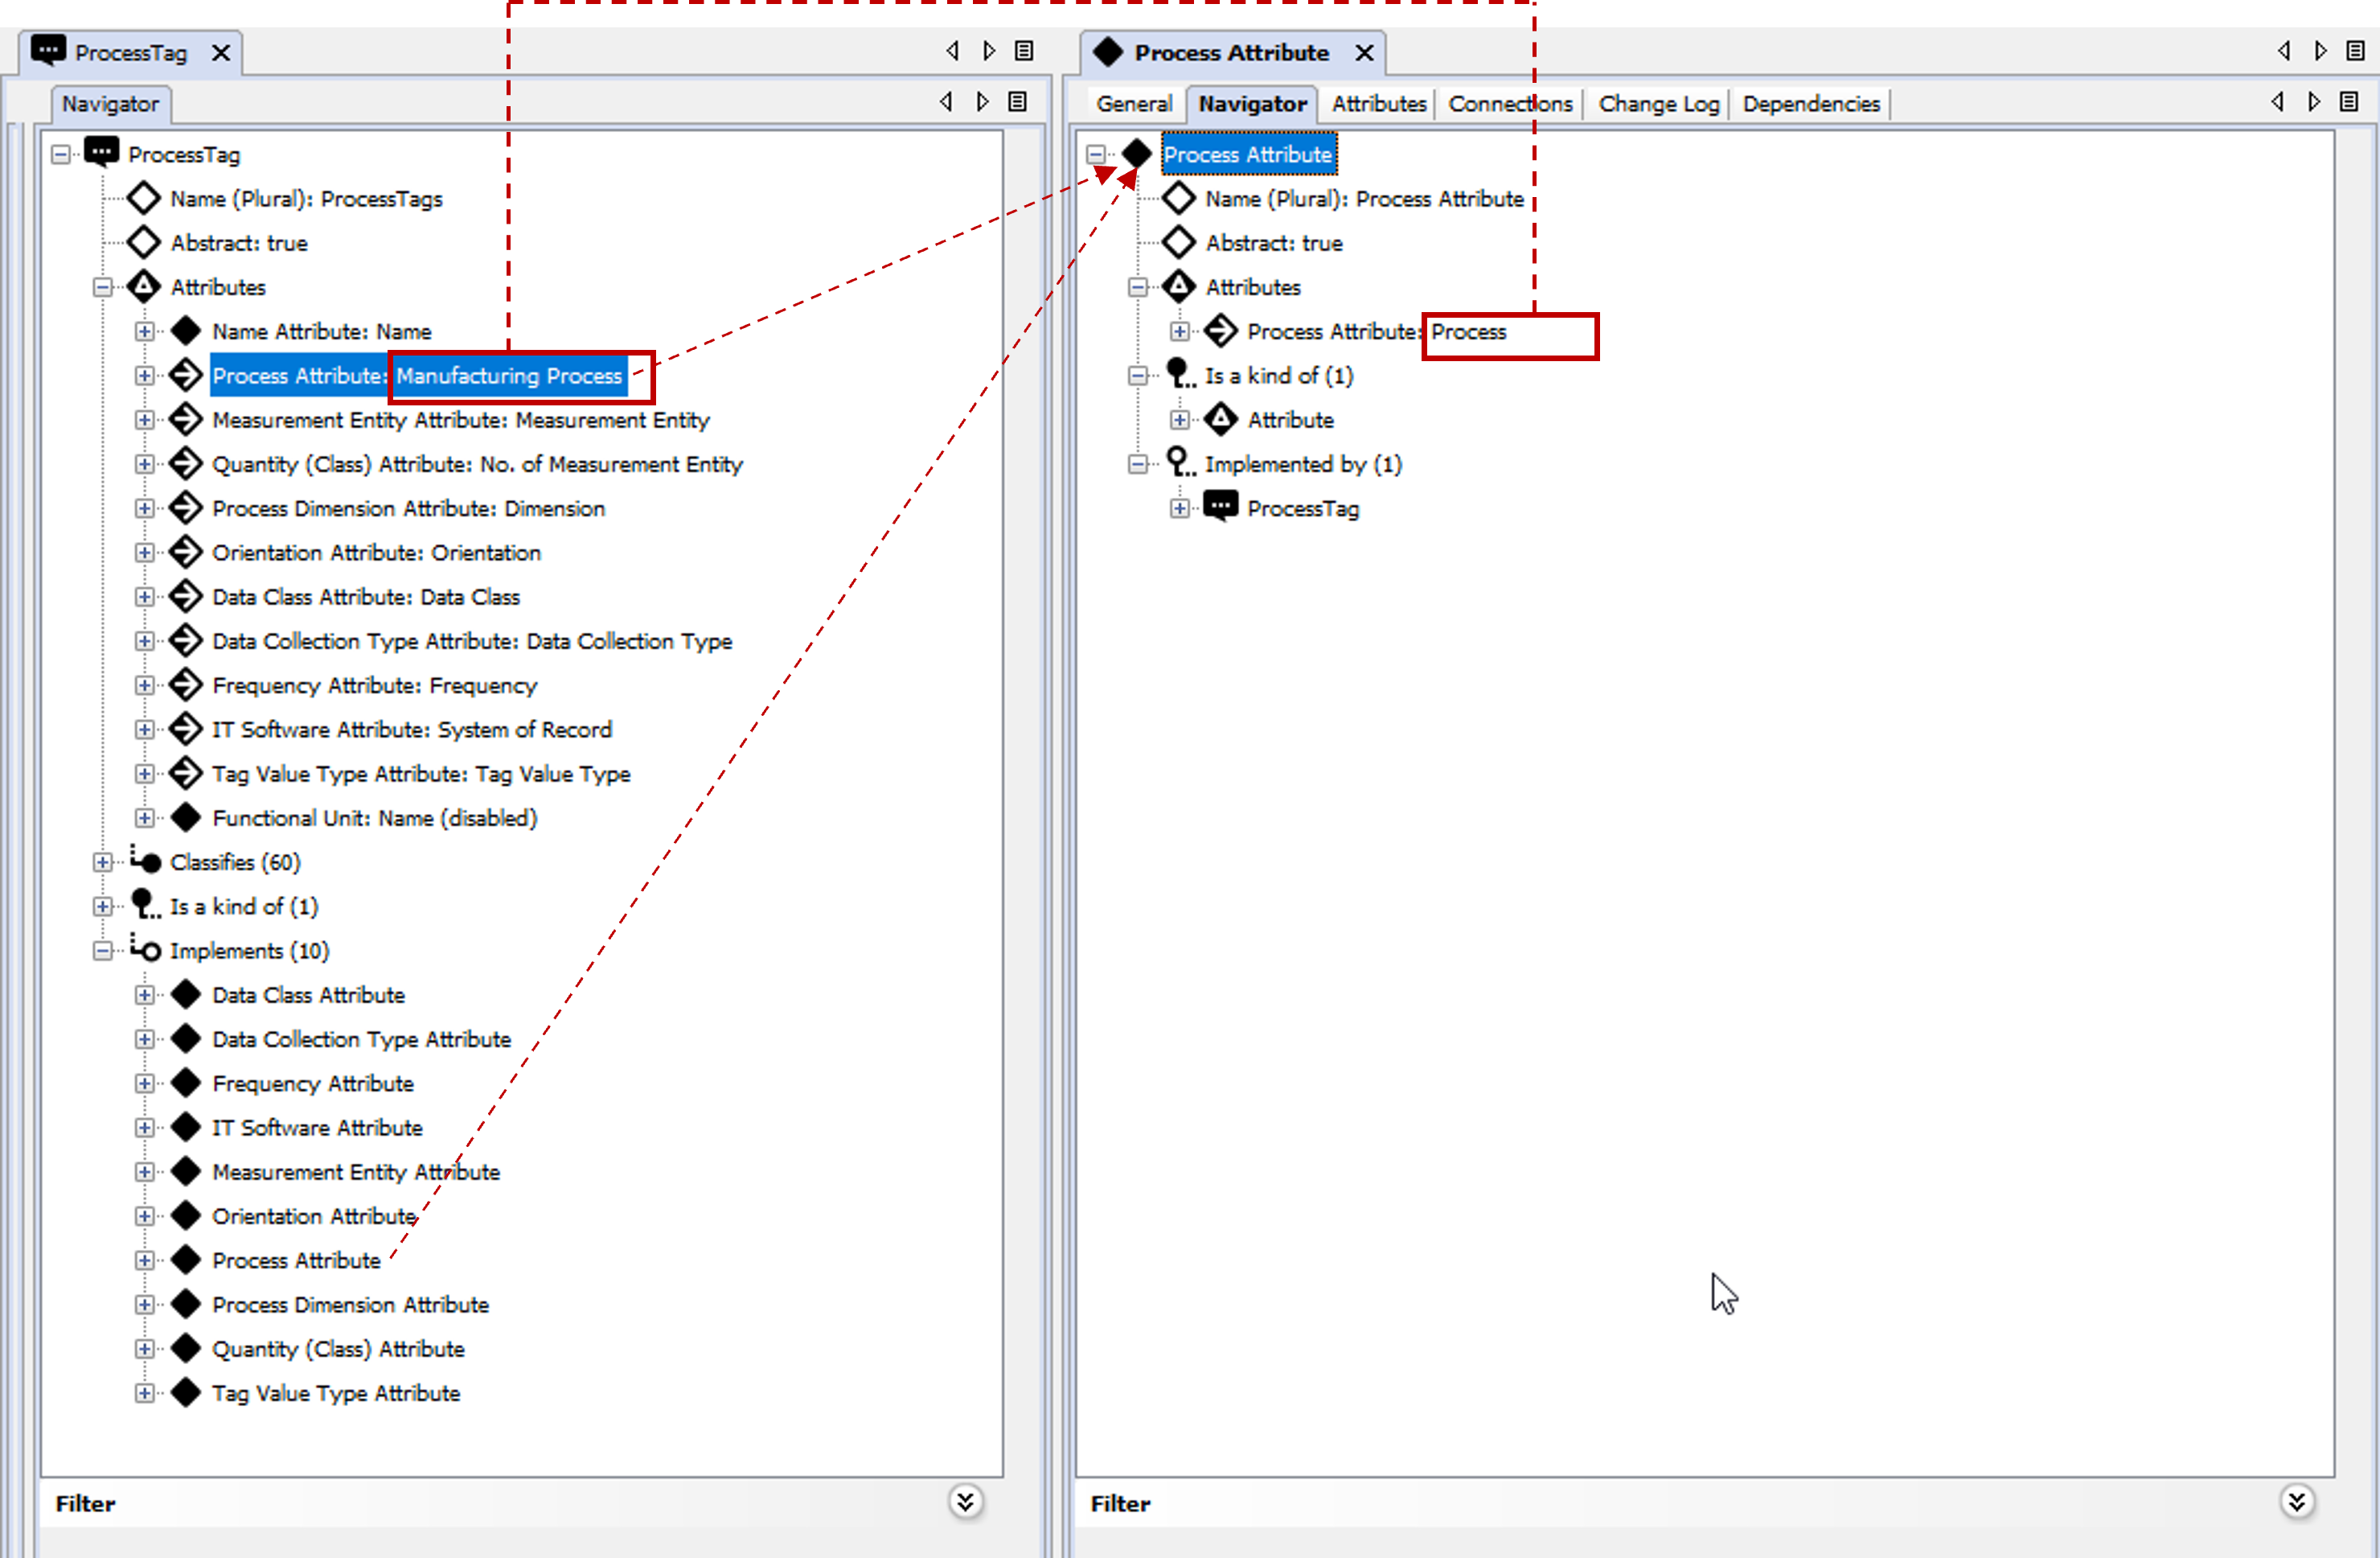This screenshot has width=2380, height=1558.
Task: Click the Implements (10) relationship icon
Action: [x=145, y=950]
